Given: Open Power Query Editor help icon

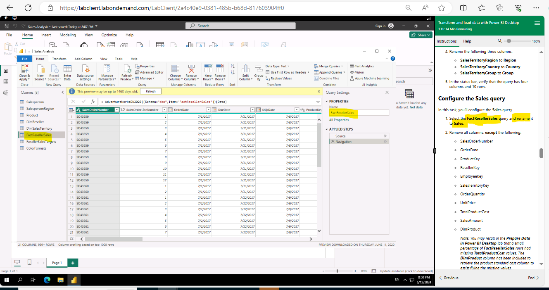Looking at the screenshot, I should click(393, 59).
